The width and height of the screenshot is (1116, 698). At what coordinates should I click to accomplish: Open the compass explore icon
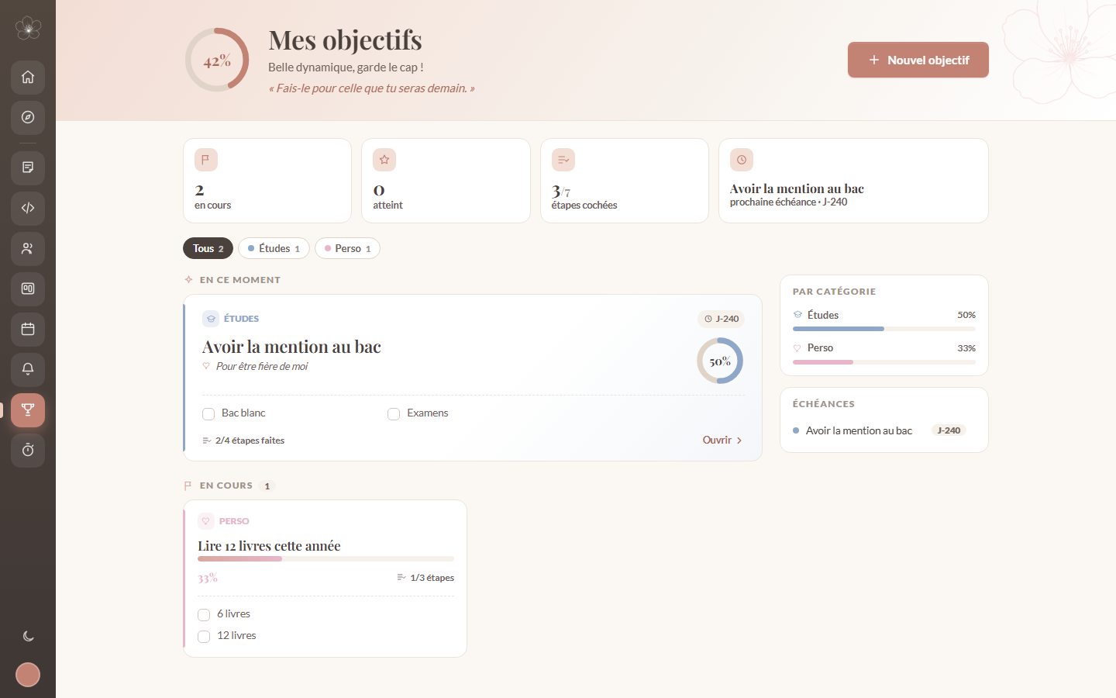(28, 117)
